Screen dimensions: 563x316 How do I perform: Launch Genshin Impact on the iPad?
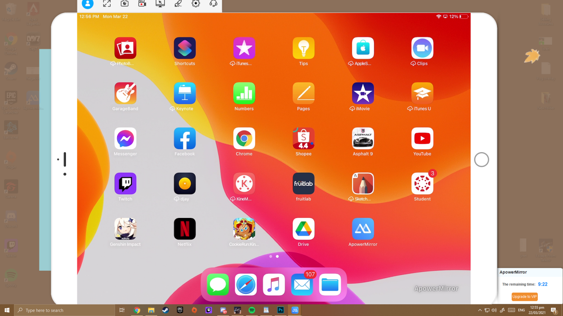[125, 229]
